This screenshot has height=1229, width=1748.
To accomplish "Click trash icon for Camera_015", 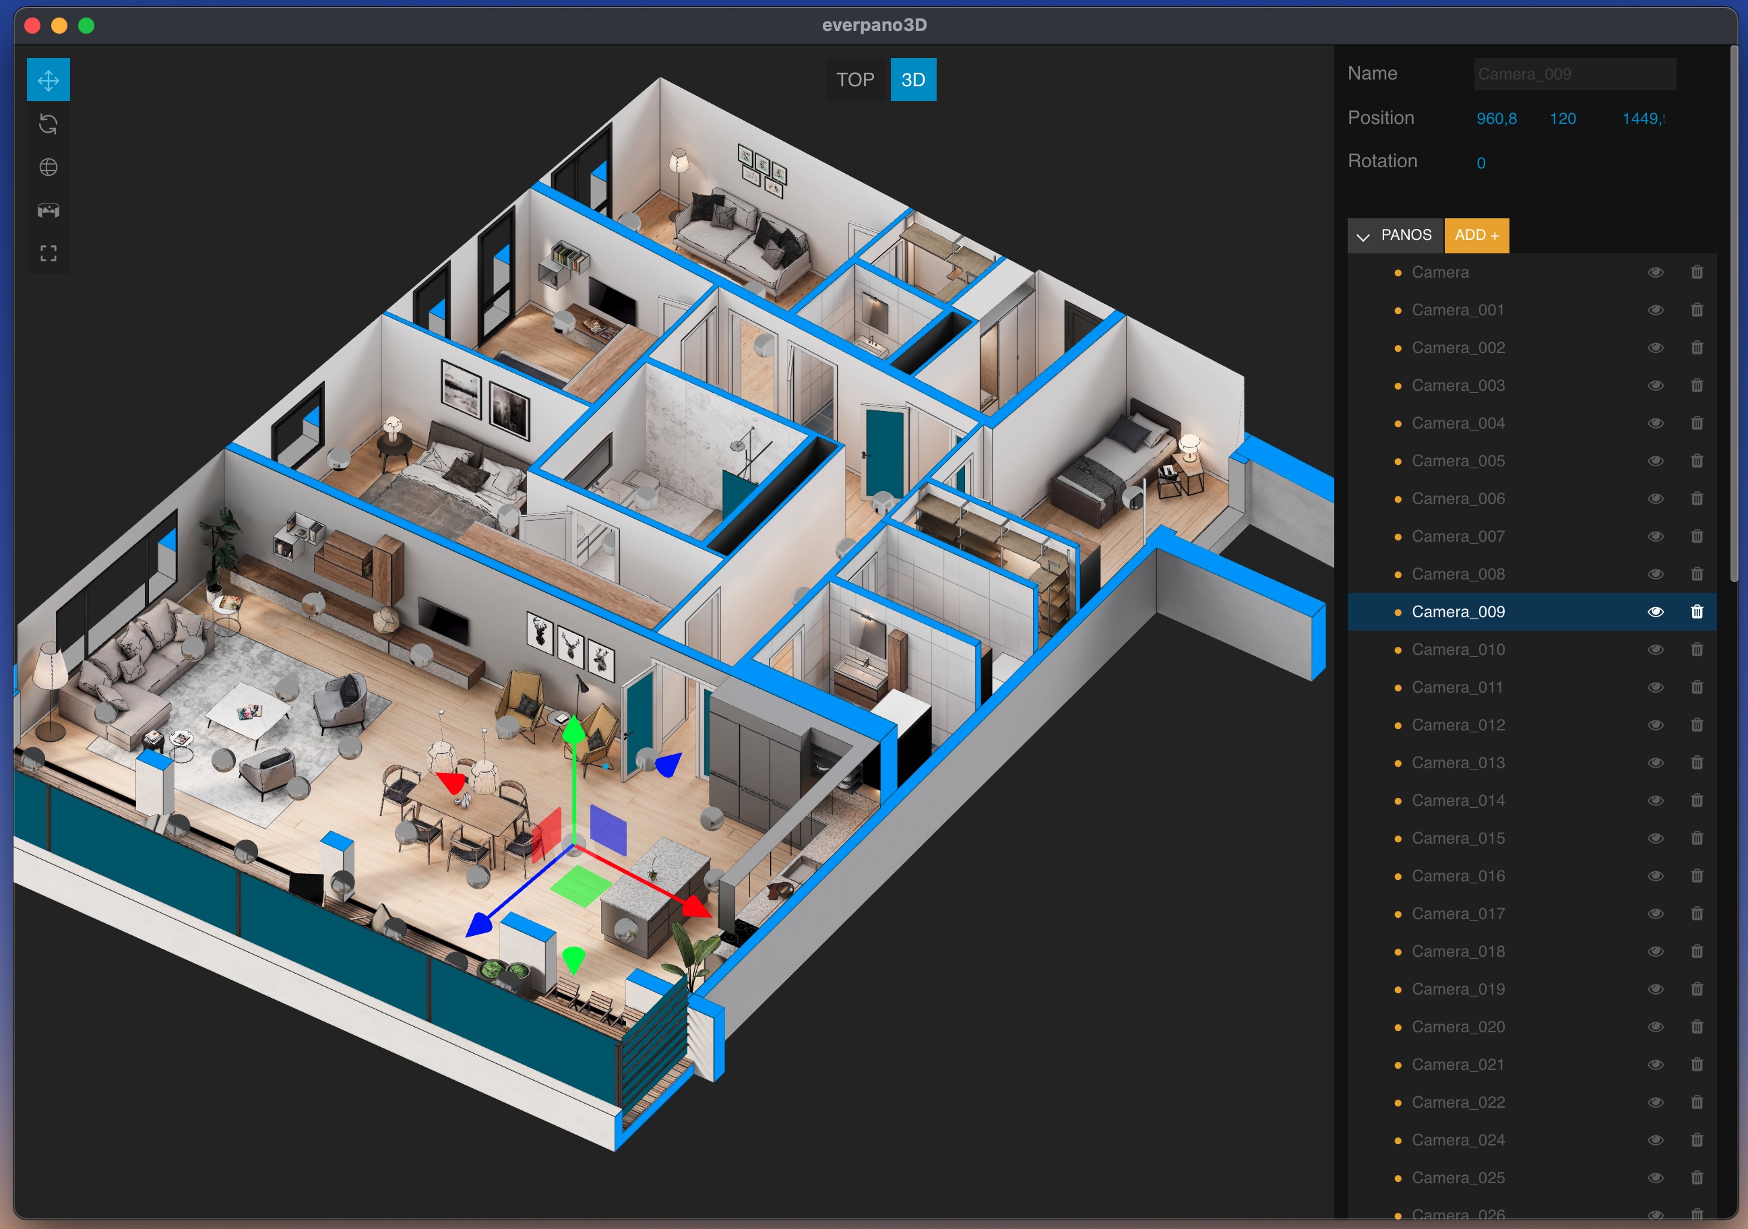I will pyautogui.click(x=1696, y=838).
